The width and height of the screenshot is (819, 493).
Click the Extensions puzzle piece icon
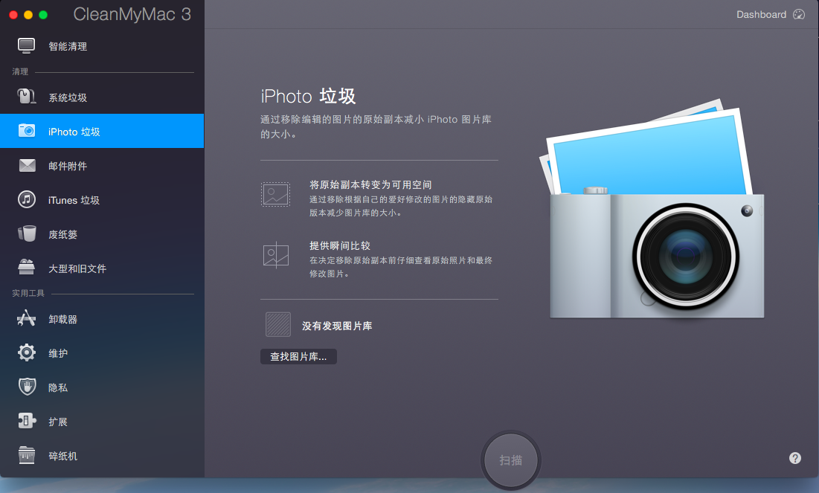coord(27,421)
